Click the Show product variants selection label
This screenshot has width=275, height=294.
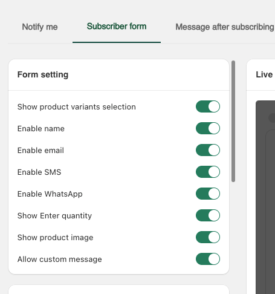[77, 107]
